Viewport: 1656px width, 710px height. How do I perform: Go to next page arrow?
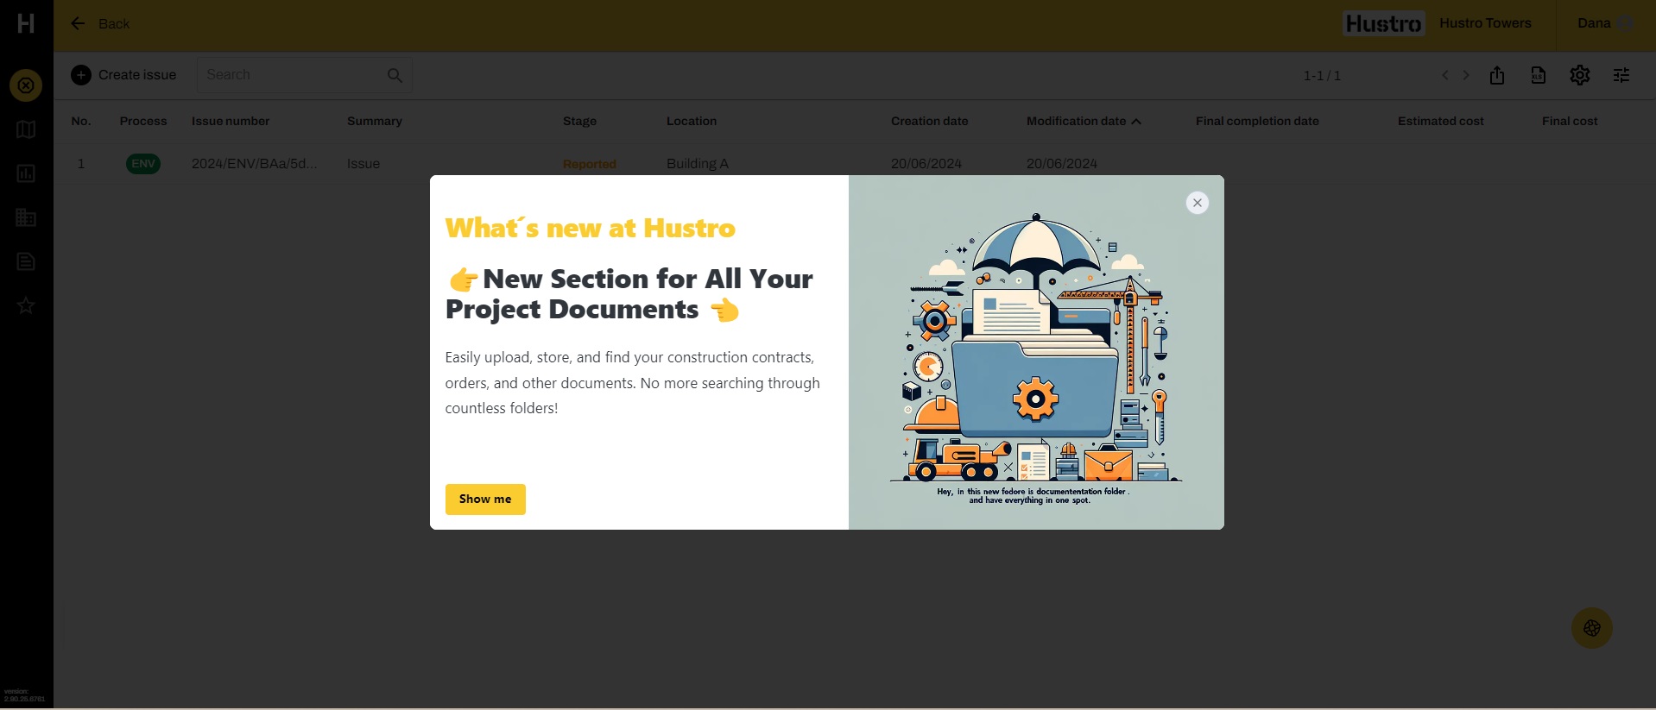point(1466,75)
